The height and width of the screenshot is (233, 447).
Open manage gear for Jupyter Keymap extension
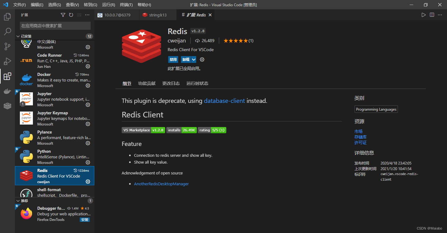click(x=88, y=124)
